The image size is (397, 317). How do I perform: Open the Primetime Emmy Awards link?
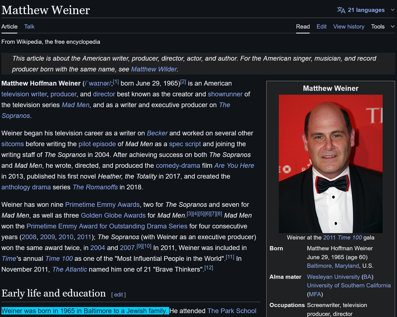point(102,205)
